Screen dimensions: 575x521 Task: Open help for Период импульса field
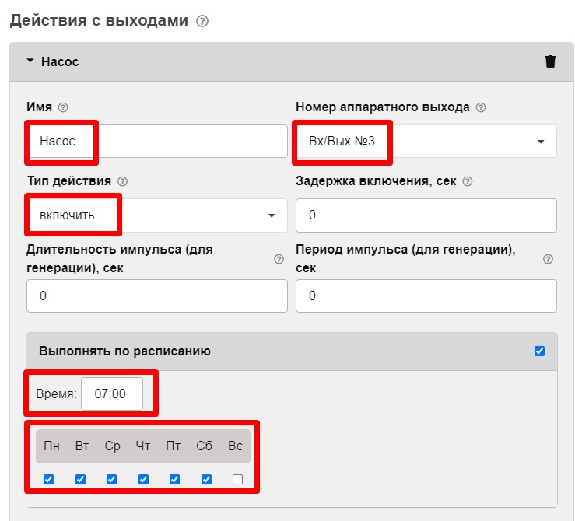[548, 259]
